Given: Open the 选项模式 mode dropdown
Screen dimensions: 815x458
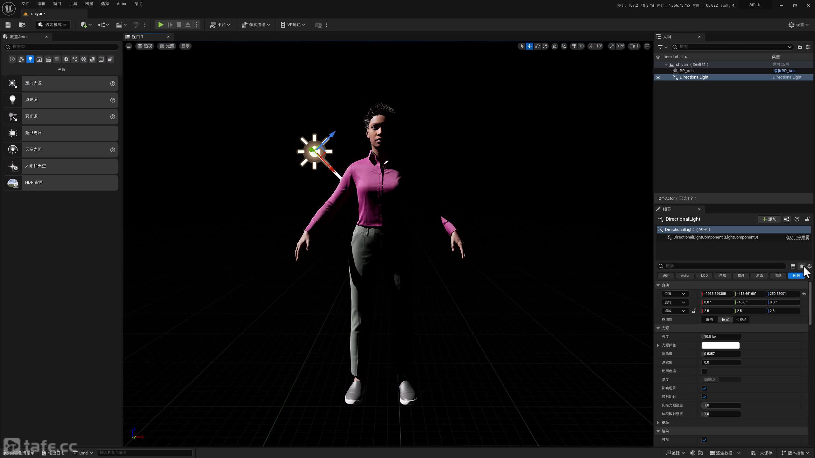Looking at the screenshot, I should point(53,25).
